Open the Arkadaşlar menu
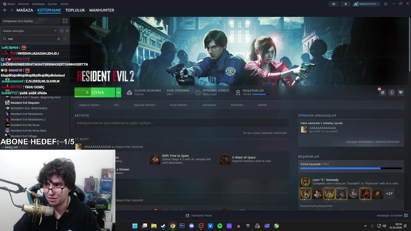Viewport: 411px width, 231px height. click(39, 4)
